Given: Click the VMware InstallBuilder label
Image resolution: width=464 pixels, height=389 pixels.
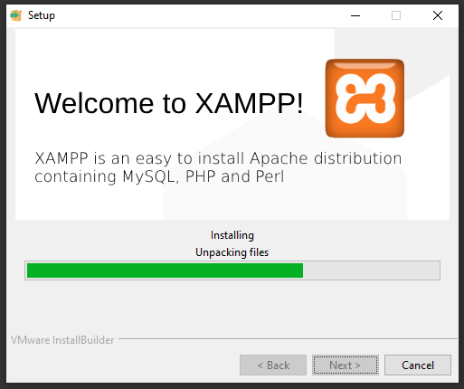Looking at the screenshot, I should point(62,340).
